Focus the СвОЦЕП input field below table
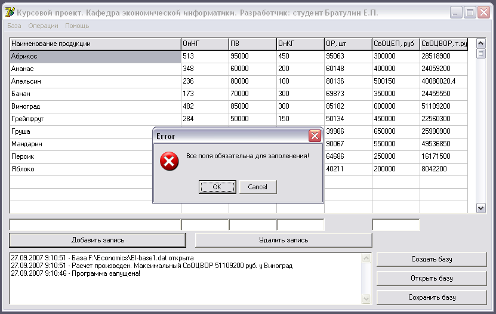 [396, 224]
